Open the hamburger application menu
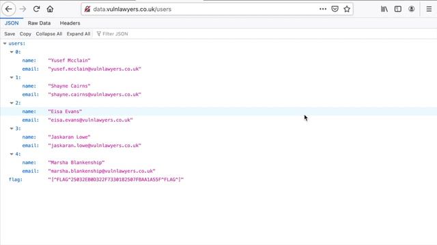This screenshot has height=245, width=437. point(429,9)
